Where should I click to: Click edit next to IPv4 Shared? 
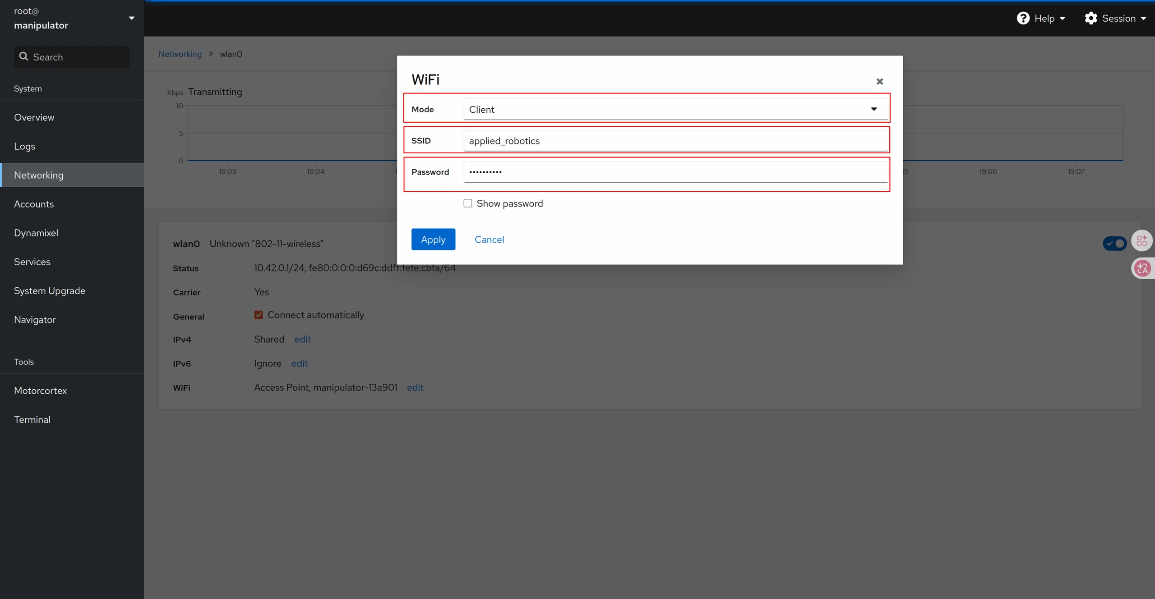point(302,339)
